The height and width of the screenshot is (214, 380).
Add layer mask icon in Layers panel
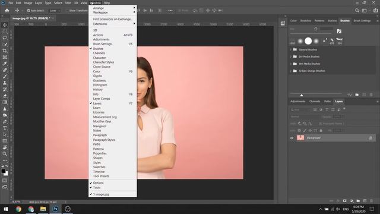click(344, 201)
